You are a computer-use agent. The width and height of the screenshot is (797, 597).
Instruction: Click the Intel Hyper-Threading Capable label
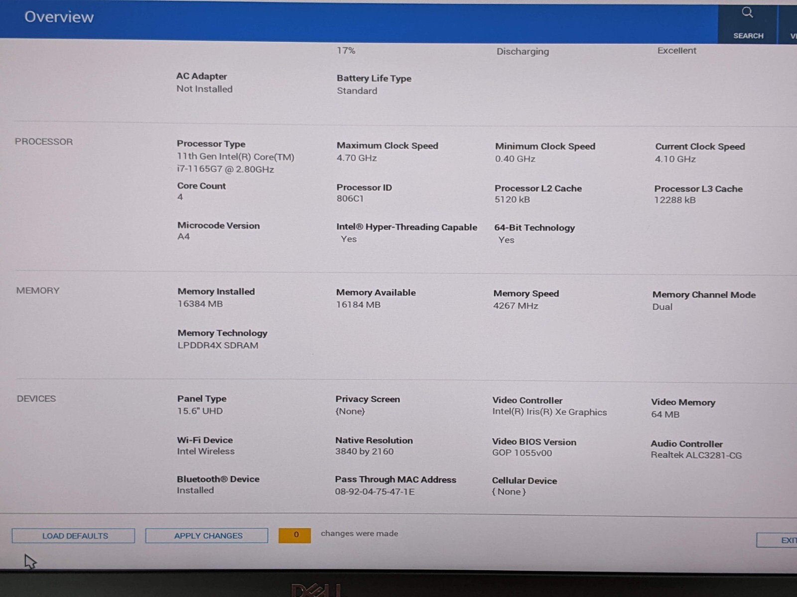(406, 227)
